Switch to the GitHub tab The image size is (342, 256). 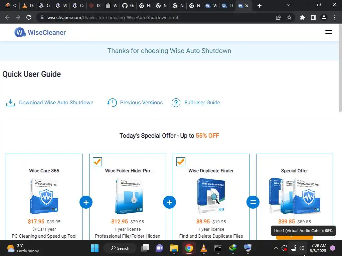128,6
